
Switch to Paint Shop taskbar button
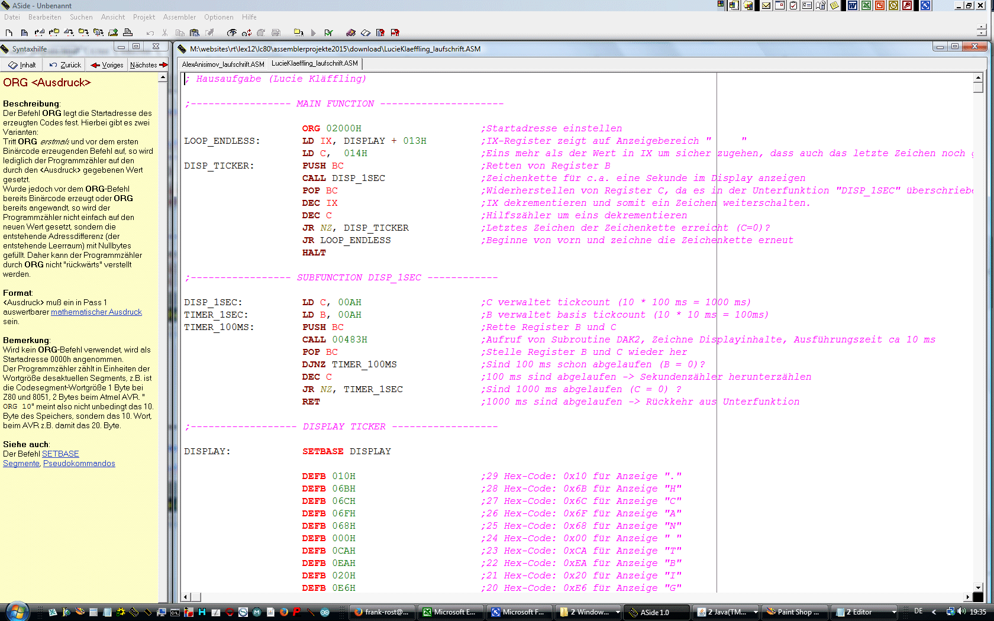click(x=794, y=612)
